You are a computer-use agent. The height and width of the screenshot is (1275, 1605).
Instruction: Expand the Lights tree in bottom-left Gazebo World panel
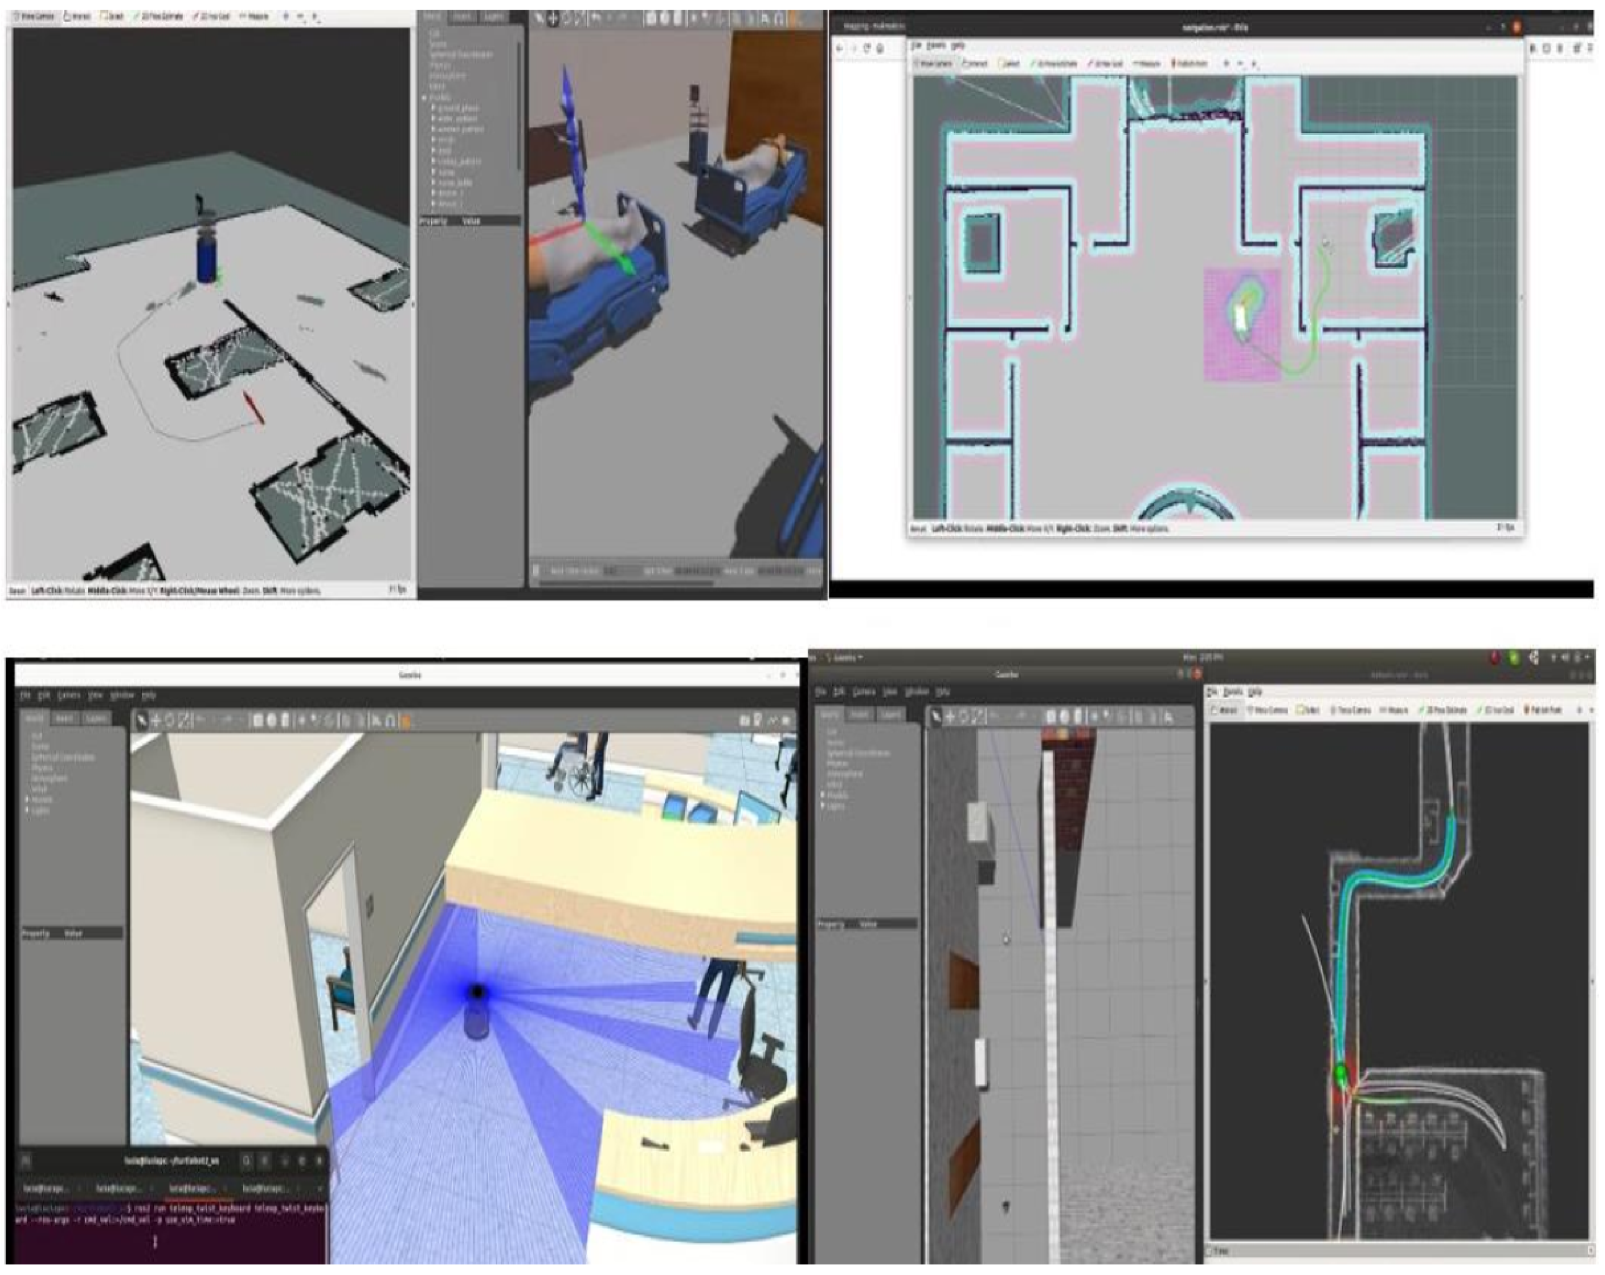click(28, 810)
